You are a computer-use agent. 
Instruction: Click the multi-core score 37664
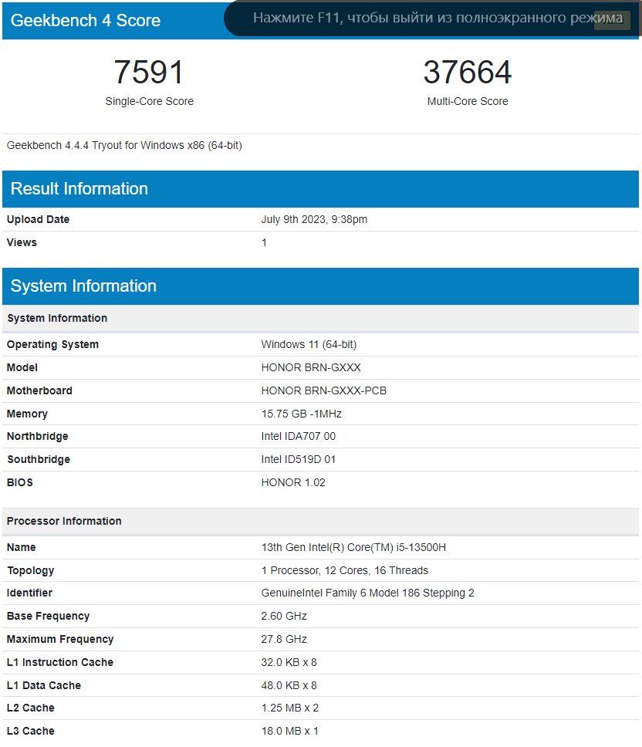click(467, 72)
